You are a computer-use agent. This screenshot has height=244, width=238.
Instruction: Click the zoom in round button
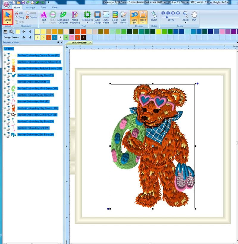pos(163,13)
